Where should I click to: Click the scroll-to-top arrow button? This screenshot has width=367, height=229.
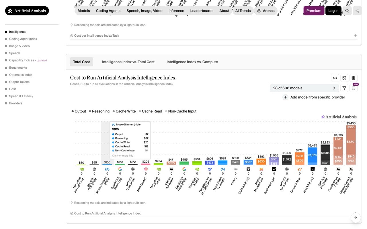click(356, 218)
